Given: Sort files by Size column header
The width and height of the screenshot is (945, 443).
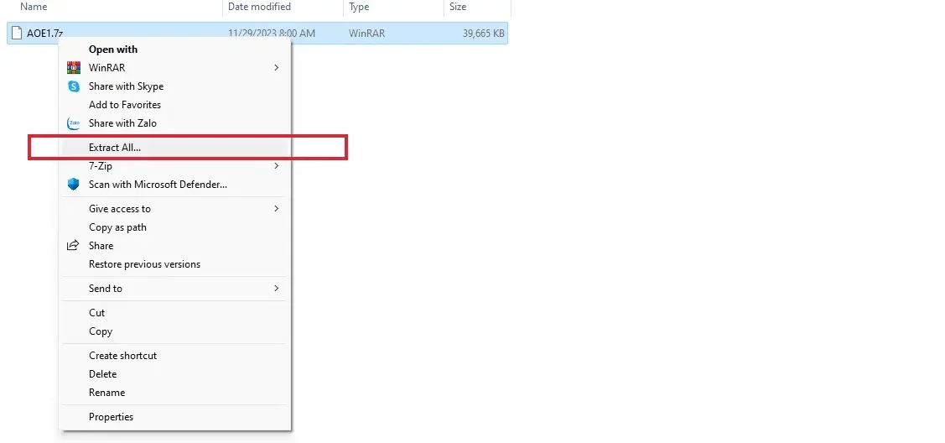Looking at the screenshot, I should tap(458, 7).
